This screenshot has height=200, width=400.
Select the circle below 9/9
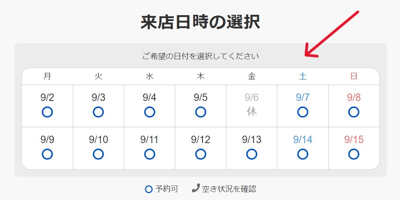tap(47, 154)
